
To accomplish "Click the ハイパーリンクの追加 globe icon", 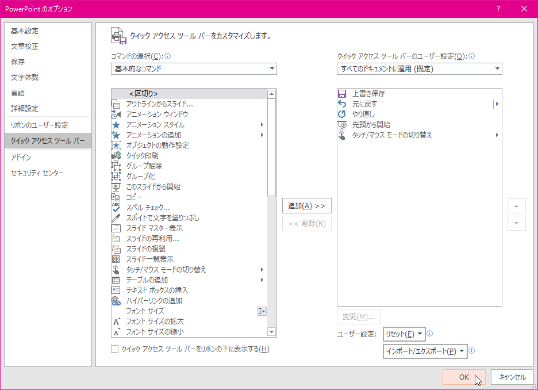I will pyautogui.click(x=116, y=301).
